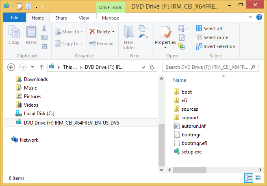Click the History icon in Open group
Screen dimensions: 267x186
click(182, 46)
